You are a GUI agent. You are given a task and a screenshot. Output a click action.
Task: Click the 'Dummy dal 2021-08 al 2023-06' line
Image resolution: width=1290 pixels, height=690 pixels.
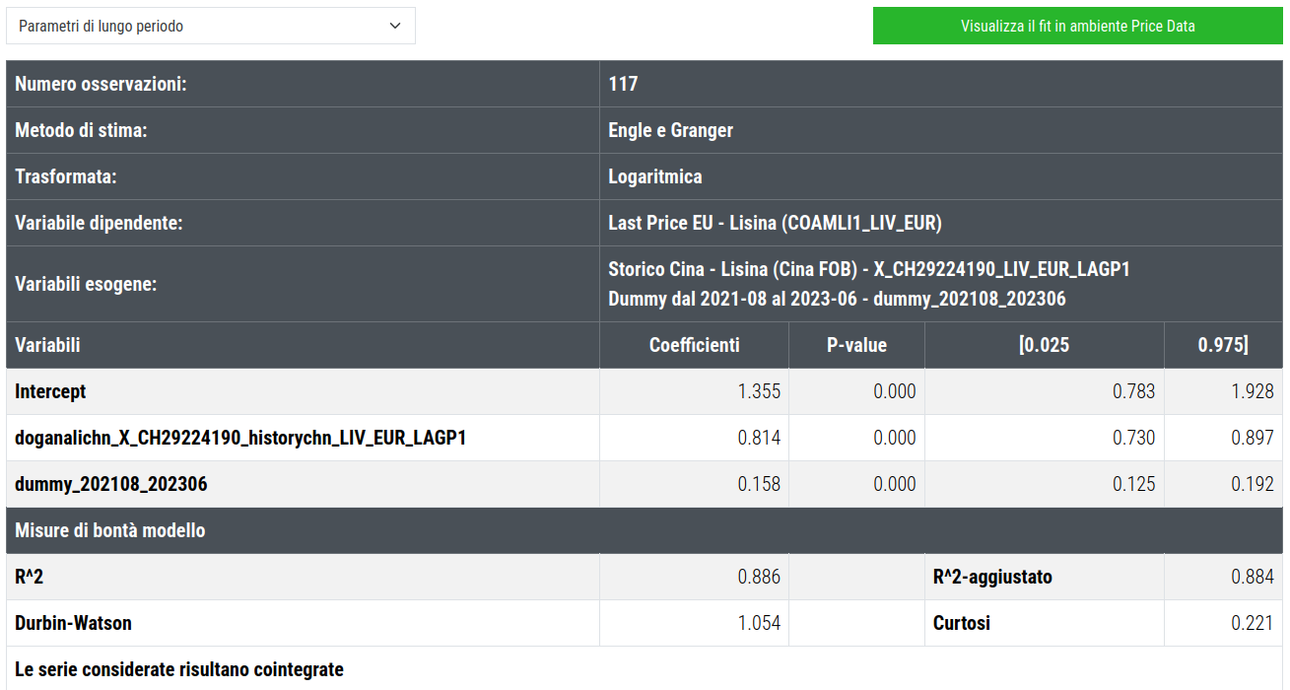click(x=837, y=299)
